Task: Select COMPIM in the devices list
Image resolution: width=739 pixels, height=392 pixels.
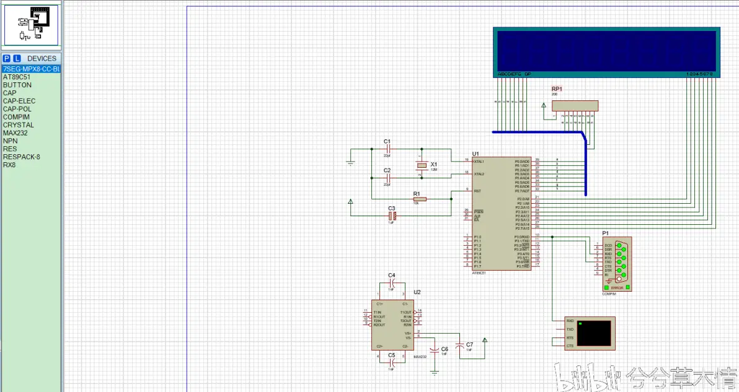Action: [x=16, y=117]
